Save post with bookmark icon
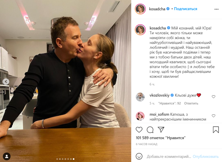Screen dimensions: 222x162 point(216,130)
